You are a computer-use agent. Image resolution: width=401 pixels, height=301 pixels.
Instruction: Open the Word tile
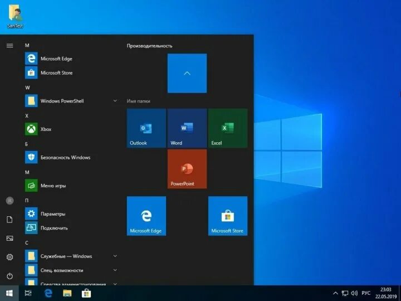[187, 128]
